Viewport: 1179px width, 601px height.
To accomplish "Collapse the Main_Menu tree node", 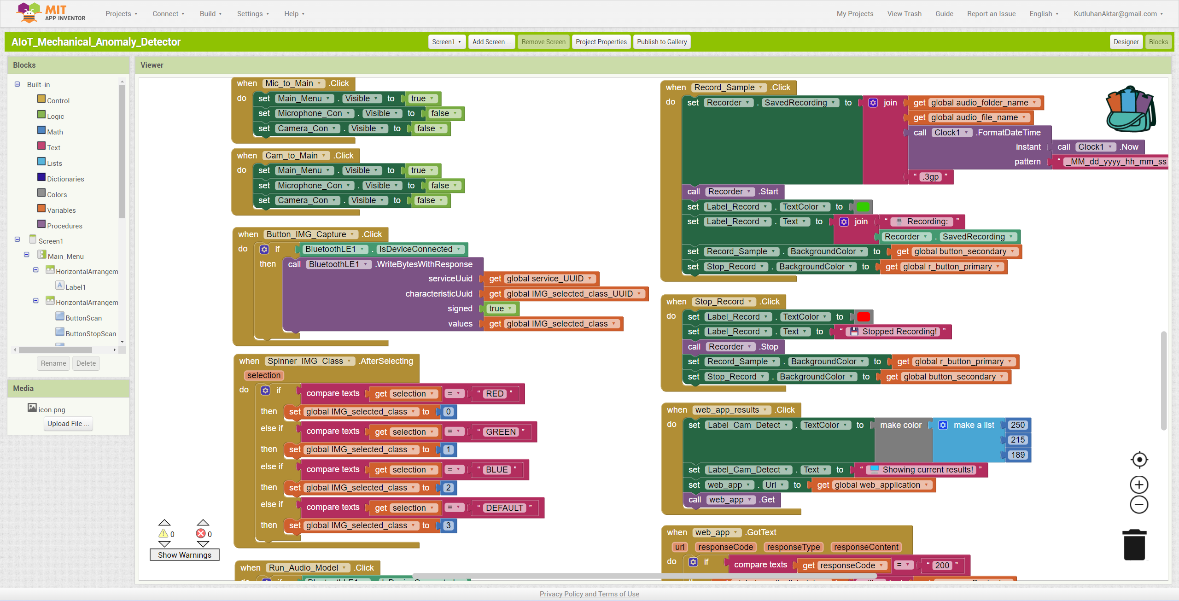I will (27, 255).
